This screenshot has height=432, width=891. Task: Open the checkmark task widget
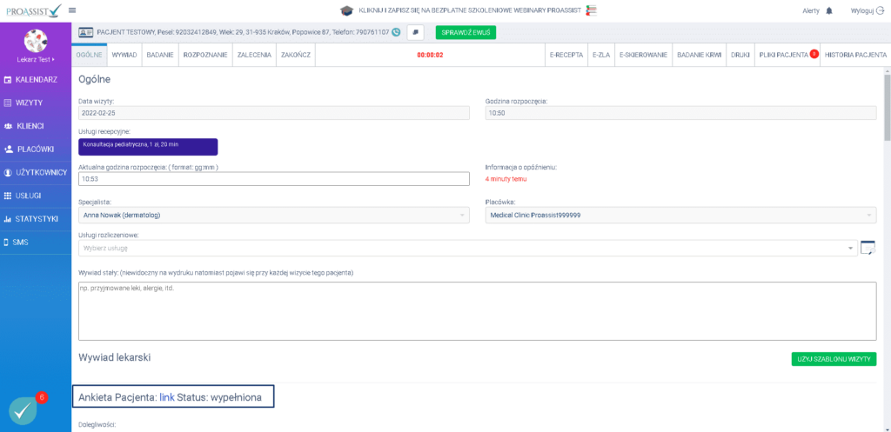click(23, 409)
